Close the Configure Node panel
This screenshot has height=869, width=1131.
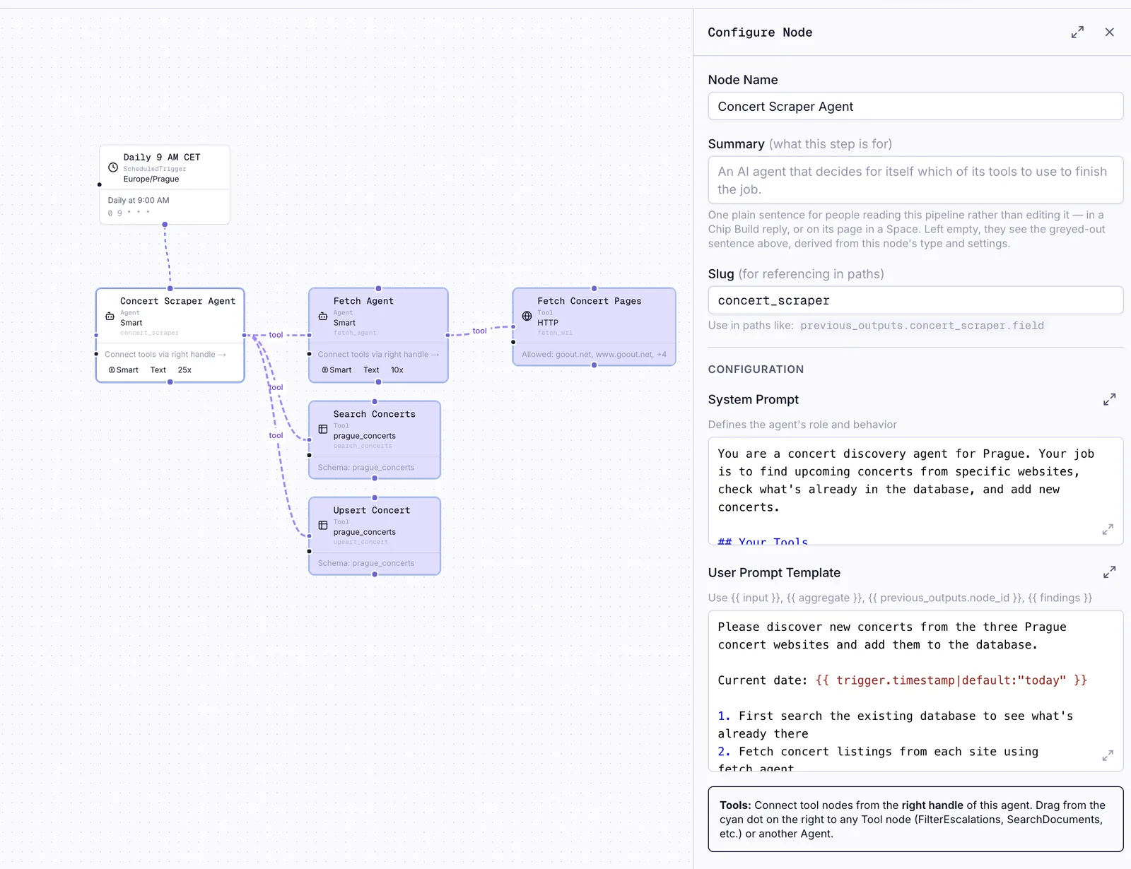click(x=1110, y=32)
